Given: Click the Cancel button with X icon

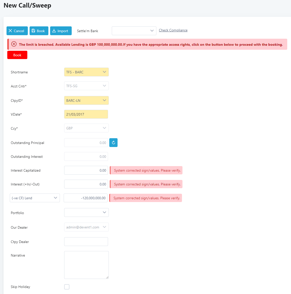Looking at the screenshot, I should pyautogui.click(x=16, y=31).
